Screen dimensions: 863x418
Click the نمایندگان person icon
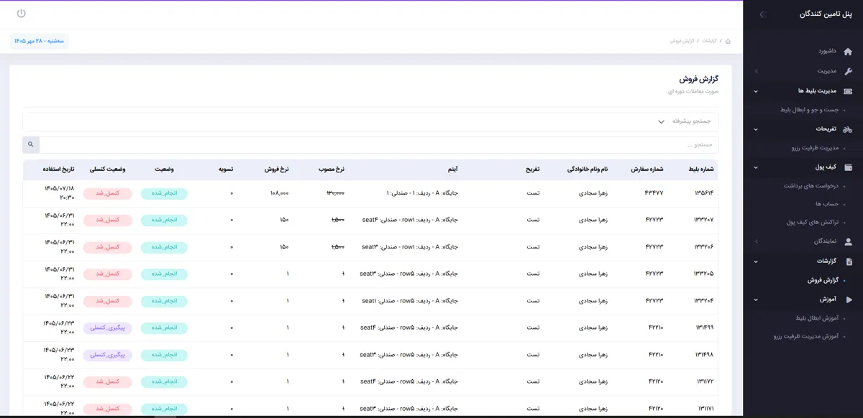click(848, 242)
